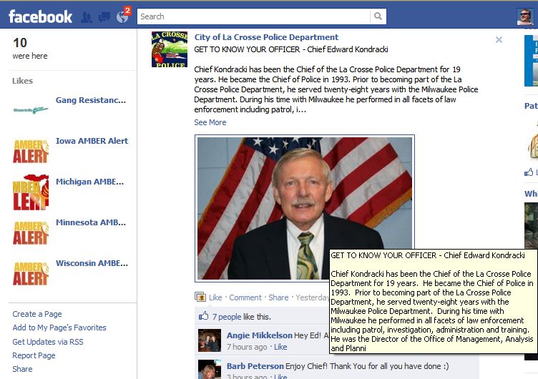
Task: Dismiss the post with the X icon
Action: (x=499, y=40)
